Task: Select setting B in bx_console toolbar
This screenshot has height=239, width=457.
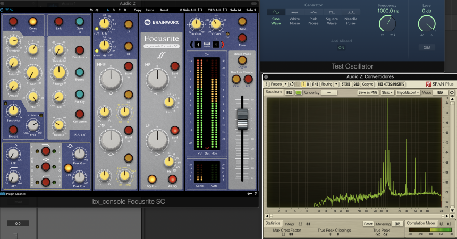Action: click(x=114, y=10)
